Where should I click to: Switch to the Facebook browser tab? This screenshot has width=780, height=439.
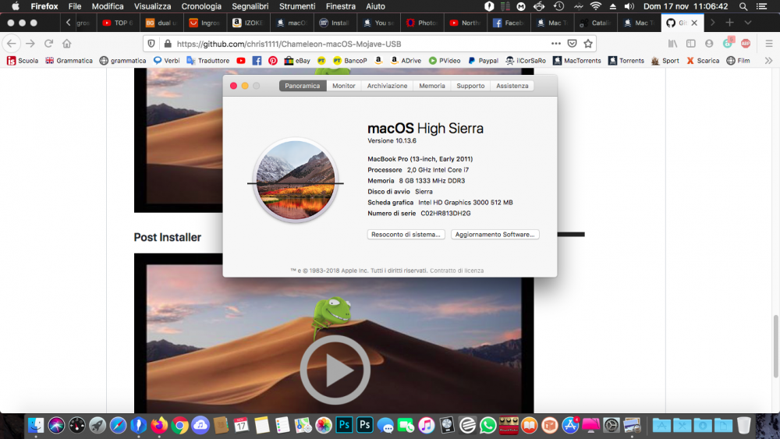pyautogui.click(x=509, y=23)
